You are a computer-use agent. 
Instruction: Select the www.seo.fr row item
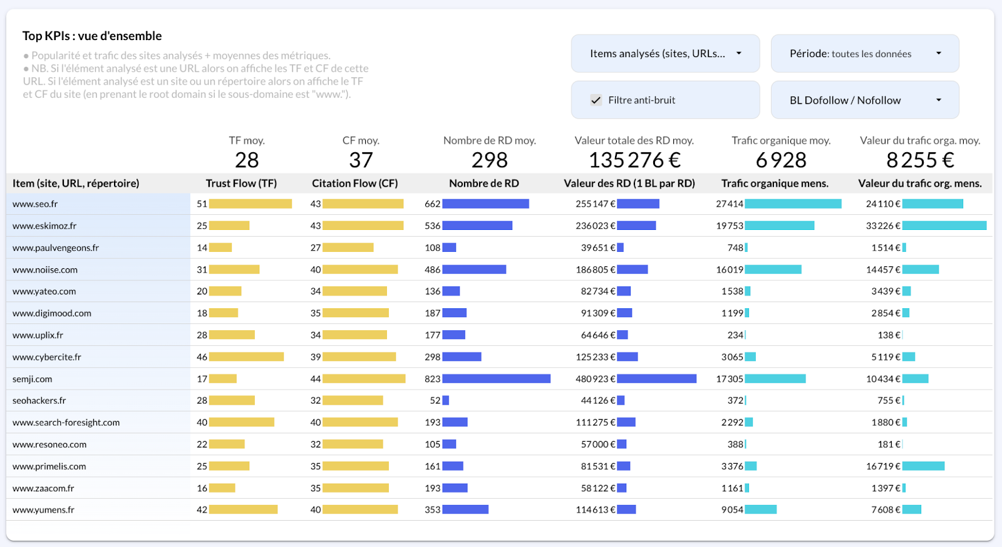tap(35, 204)
